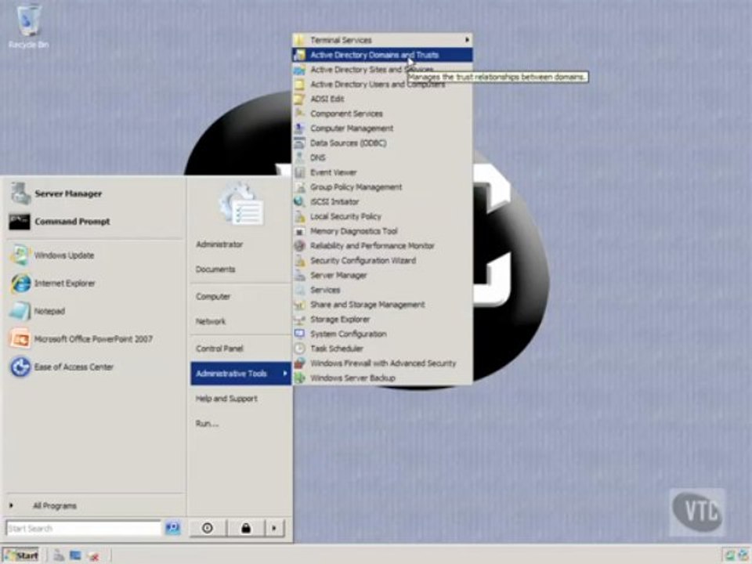Expand the Terminal Services submenu
This screenshot has height=564, width=752.
click(x=382, y=40)
